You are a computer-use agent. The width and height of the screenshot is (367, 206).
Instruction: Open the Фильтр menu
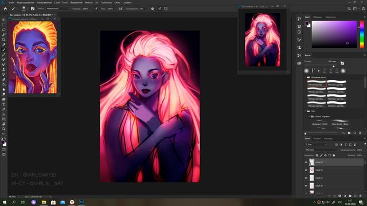pos(88,2)
